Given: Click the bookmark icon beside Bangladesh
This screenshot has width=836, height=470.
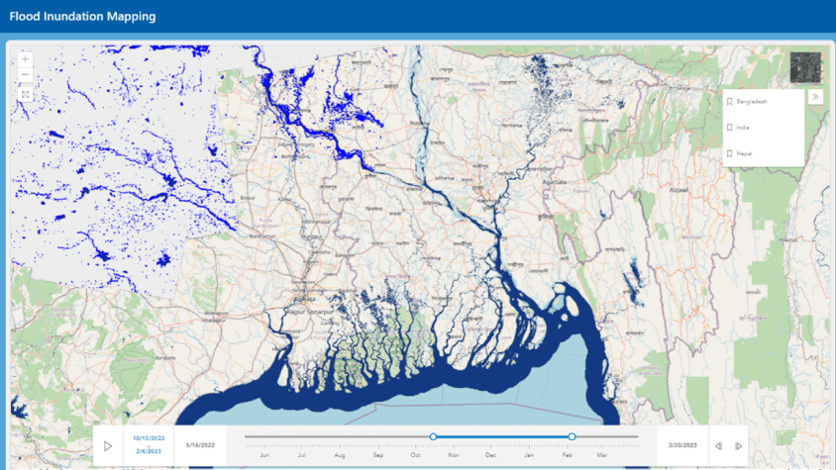Looking at the screenshot, I should pyautogui.click(x=730, y=101).
